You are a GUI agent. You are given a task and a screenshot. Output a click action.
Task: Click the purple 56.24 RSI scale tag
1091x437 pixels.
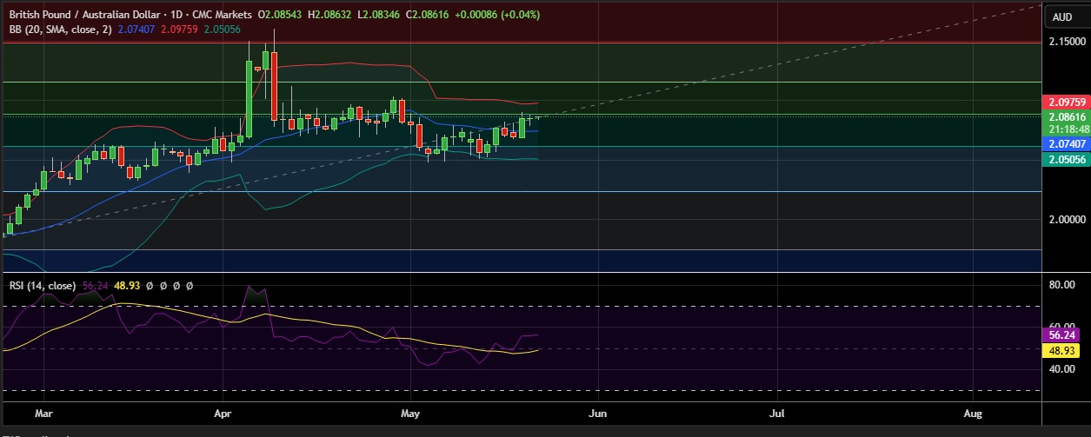[1061, 335]
